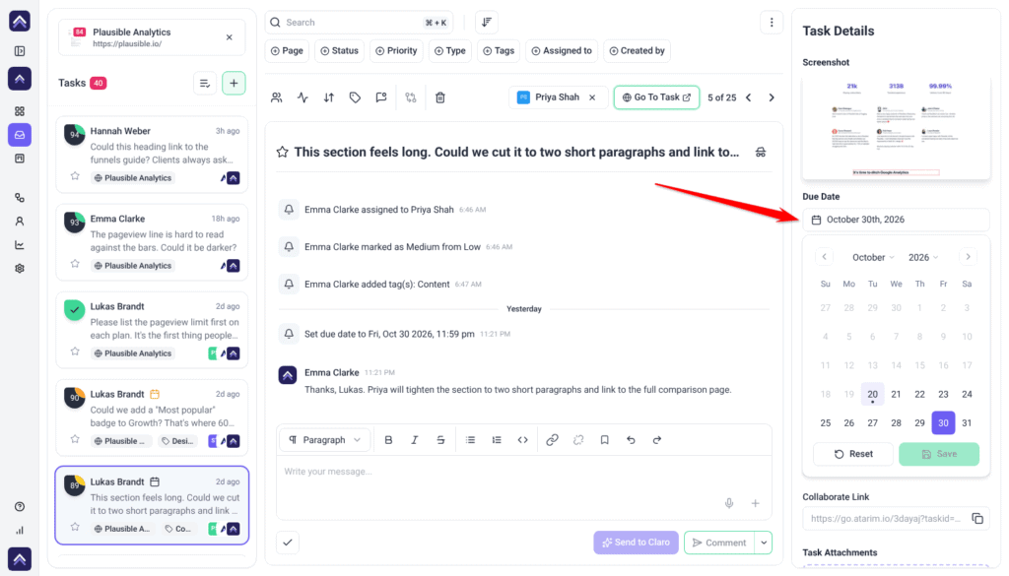This screenshot has height=576, width=1009.
Task: Star Hannah Weber's task
Action: tap(75, 176)
